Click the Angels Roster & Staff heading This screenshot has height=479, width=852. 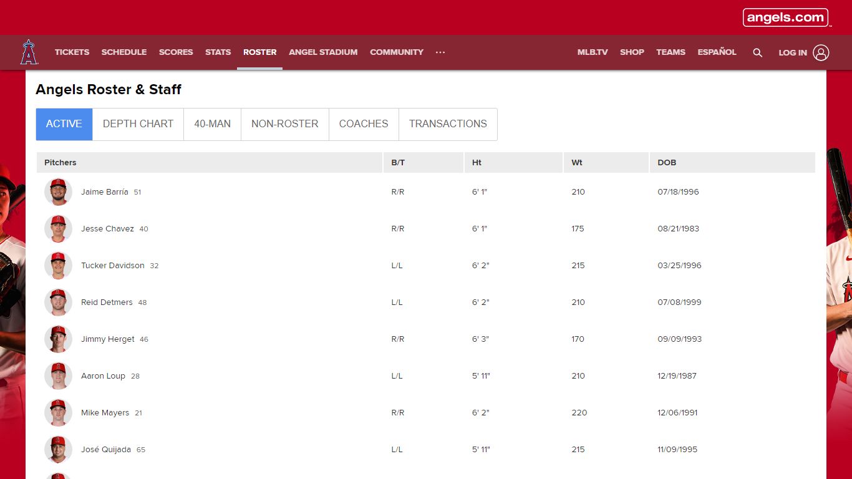[109, 89]
